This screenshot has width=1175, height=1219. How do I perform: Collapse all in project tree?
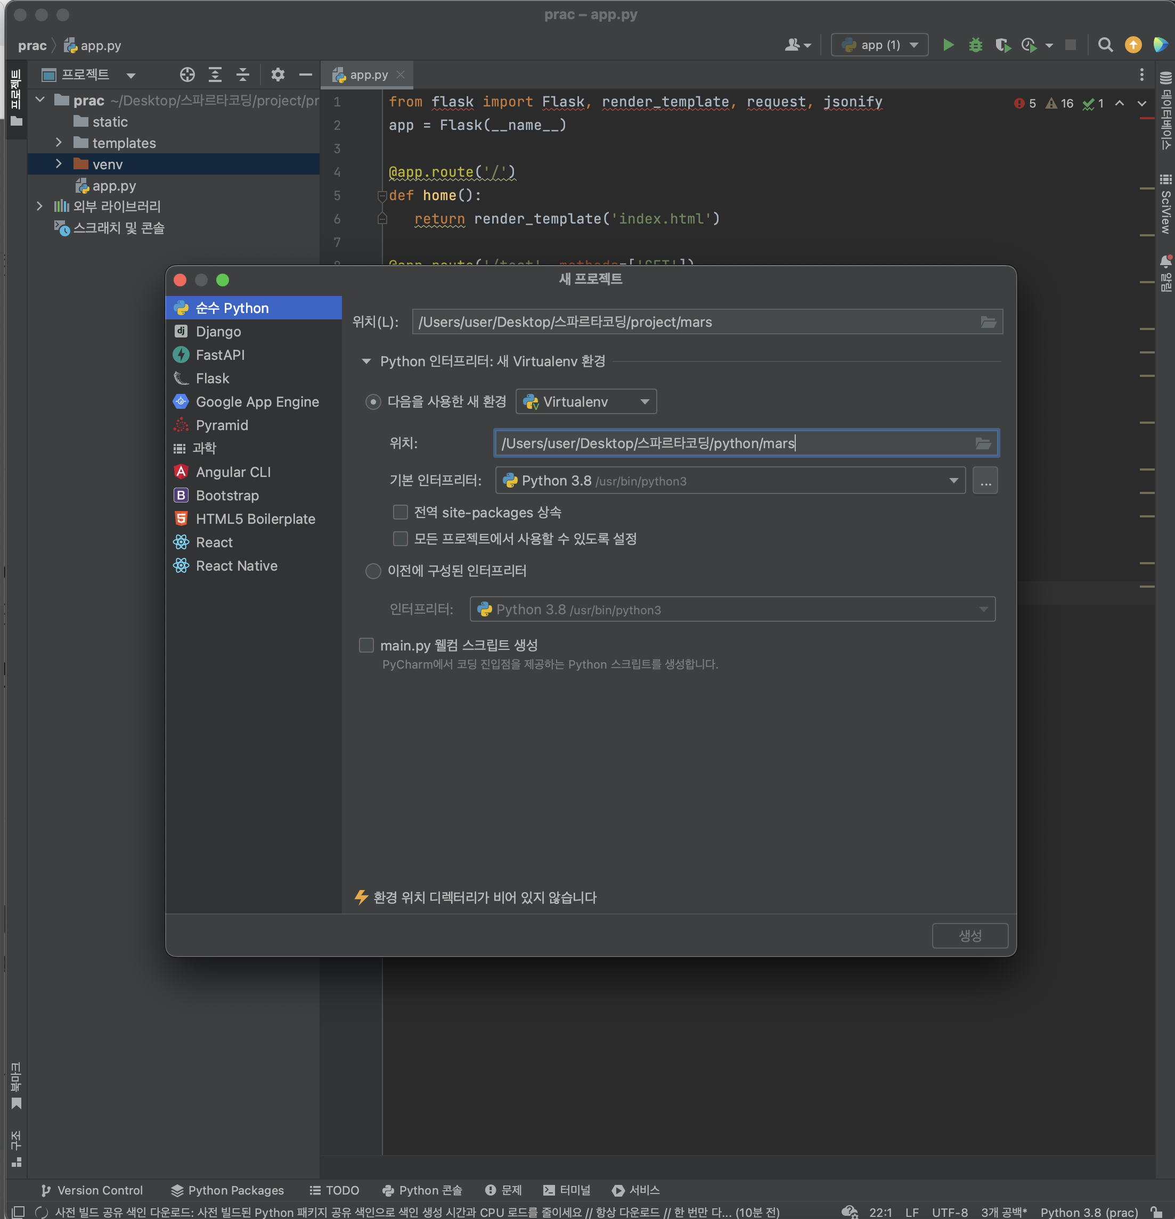click(243, 75)
